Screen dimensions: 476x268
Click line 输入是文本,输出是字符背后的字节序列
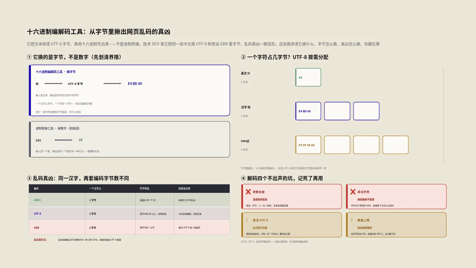pos(57,95)
